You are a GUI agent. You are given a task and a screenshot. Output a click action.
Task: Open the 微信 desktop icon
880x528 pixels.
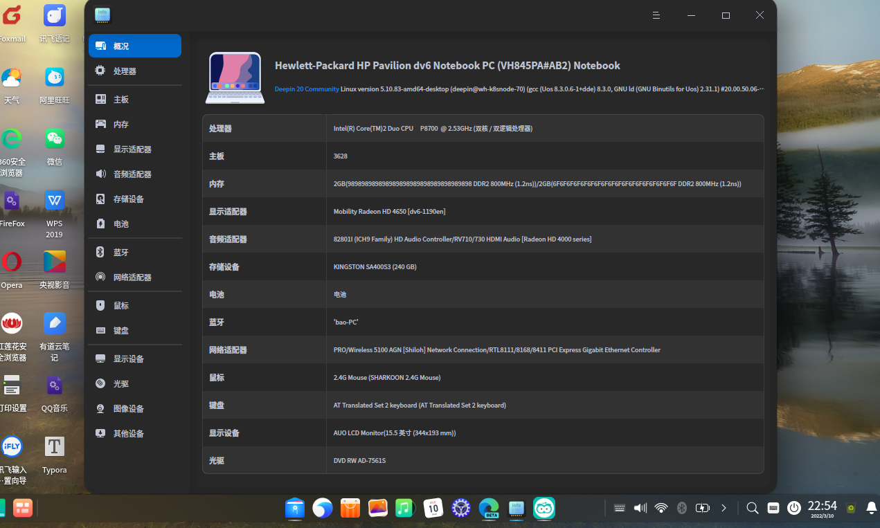(55, 146)
